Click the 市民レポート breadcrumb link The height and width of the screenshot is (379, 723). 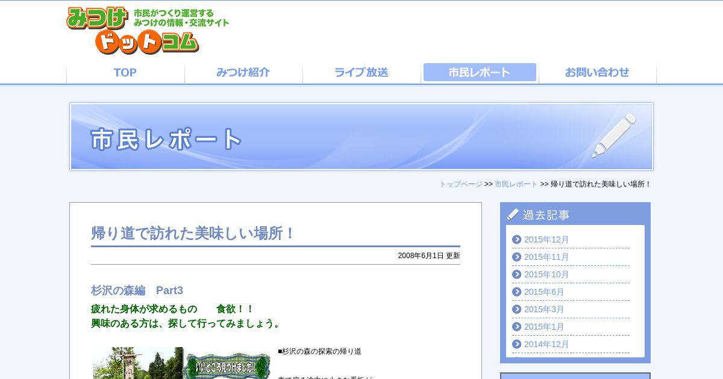coord(516,184)
